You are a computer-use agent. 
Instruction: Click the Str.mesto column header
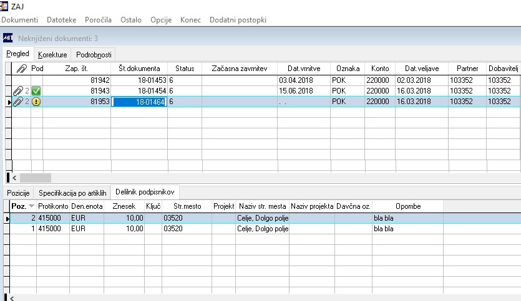(x=187, y=206)
